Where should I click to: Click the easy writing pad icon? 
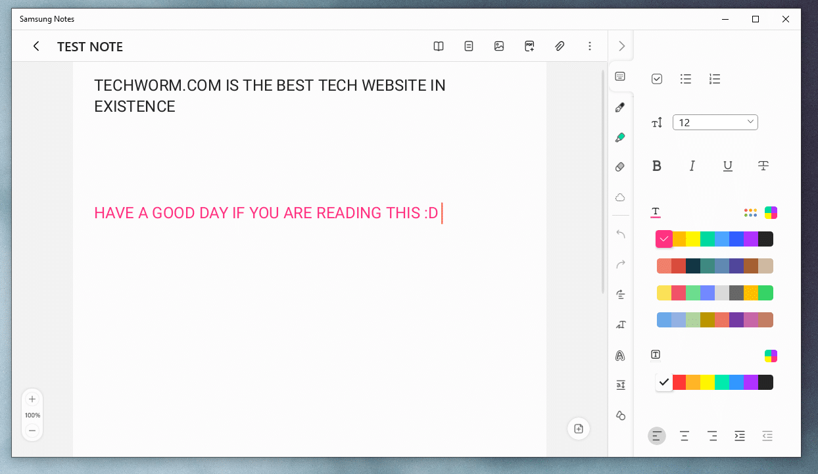coord(620,385)
